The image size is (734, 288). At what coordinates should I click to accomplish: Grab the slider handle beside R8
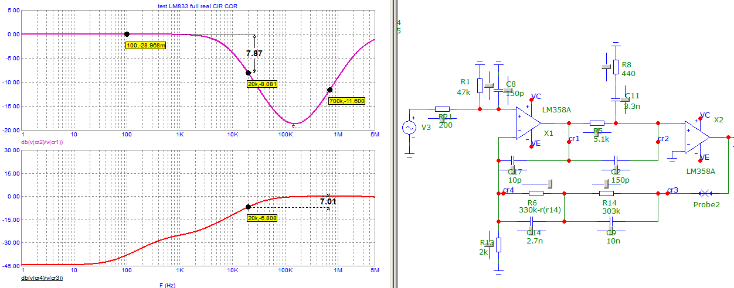(x=607, y=67)
